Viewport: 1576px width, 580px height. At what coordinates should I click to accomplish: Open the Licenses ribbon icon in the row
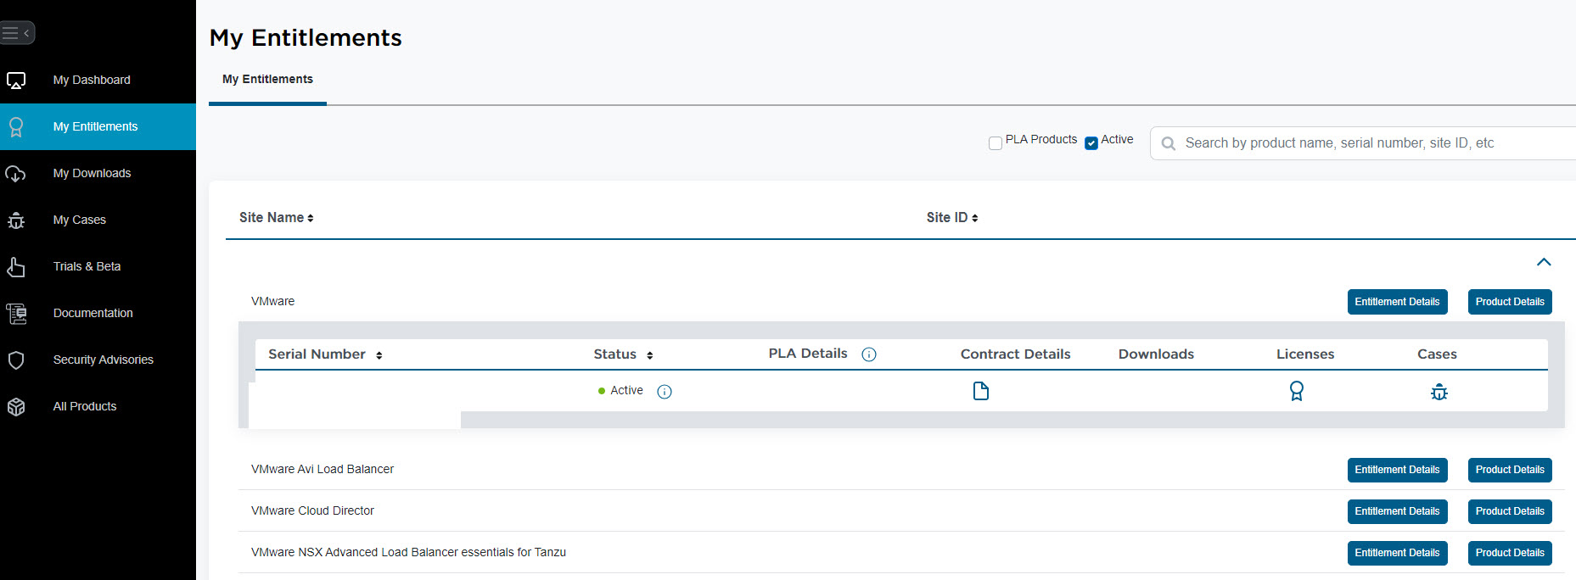pos(1297,391)
